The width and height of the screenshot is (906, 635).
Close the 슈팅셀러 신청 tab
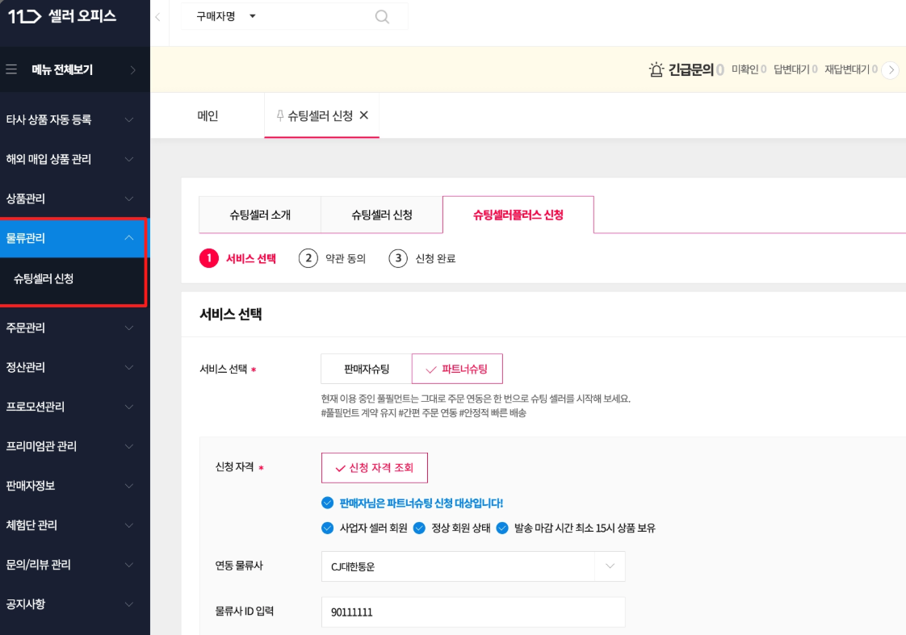point(364,115)
